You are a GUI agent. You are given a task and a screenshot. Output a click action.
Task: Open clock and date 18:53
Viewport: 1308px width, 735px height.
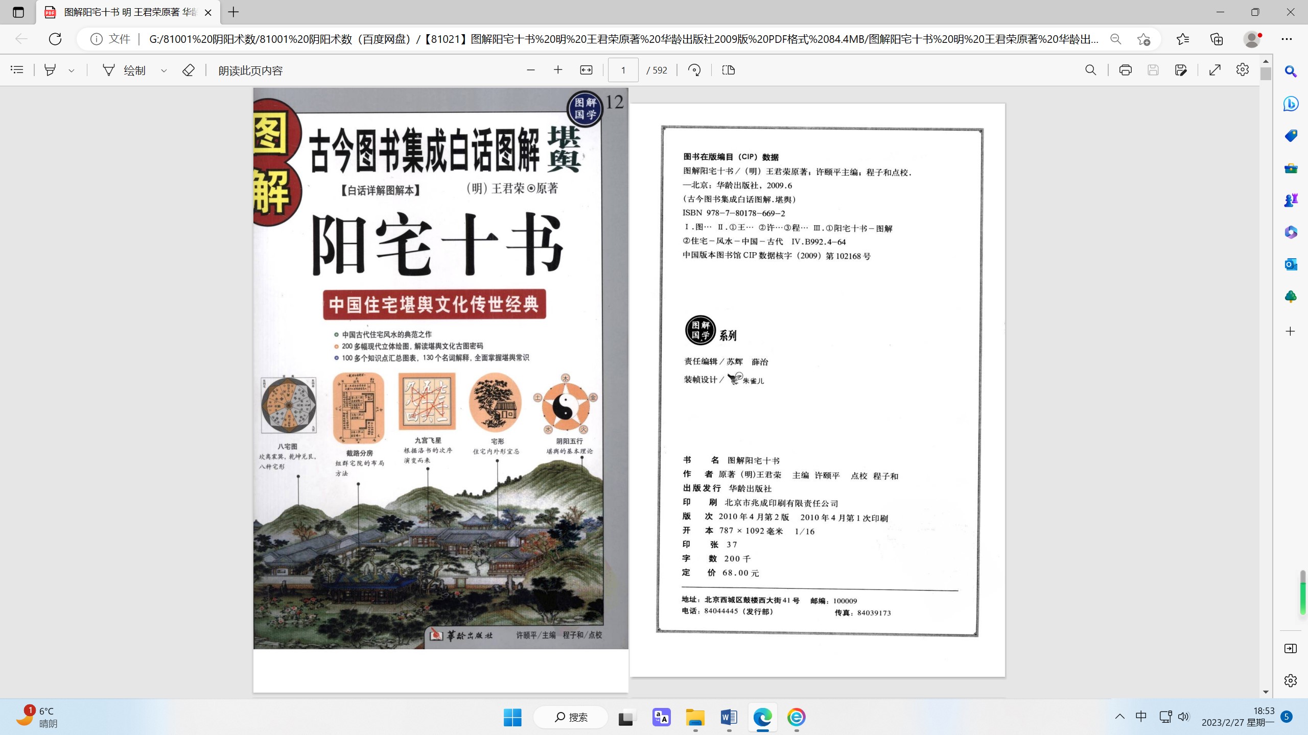(x=1238, y=717)
